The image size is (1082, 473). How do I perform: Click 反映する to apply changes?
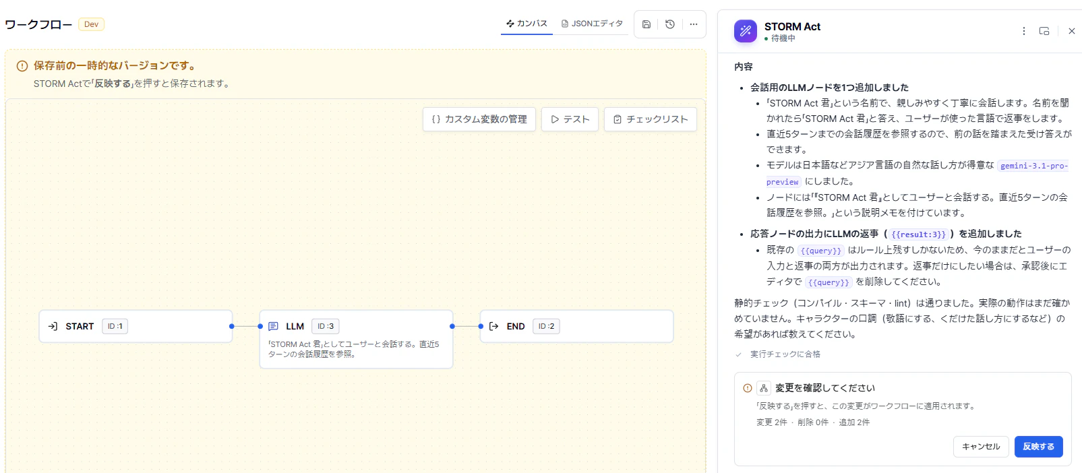point(1038,447)
